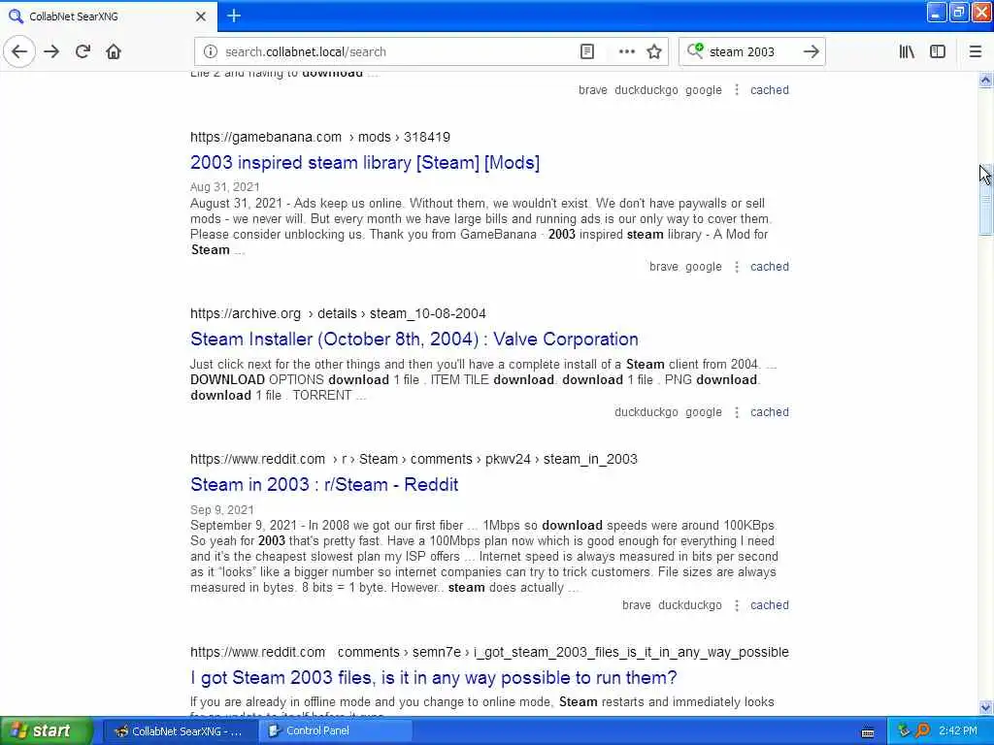Click the archive.org steam_10-08-2004 URL

pyautogui.click(x=338, y=313)
